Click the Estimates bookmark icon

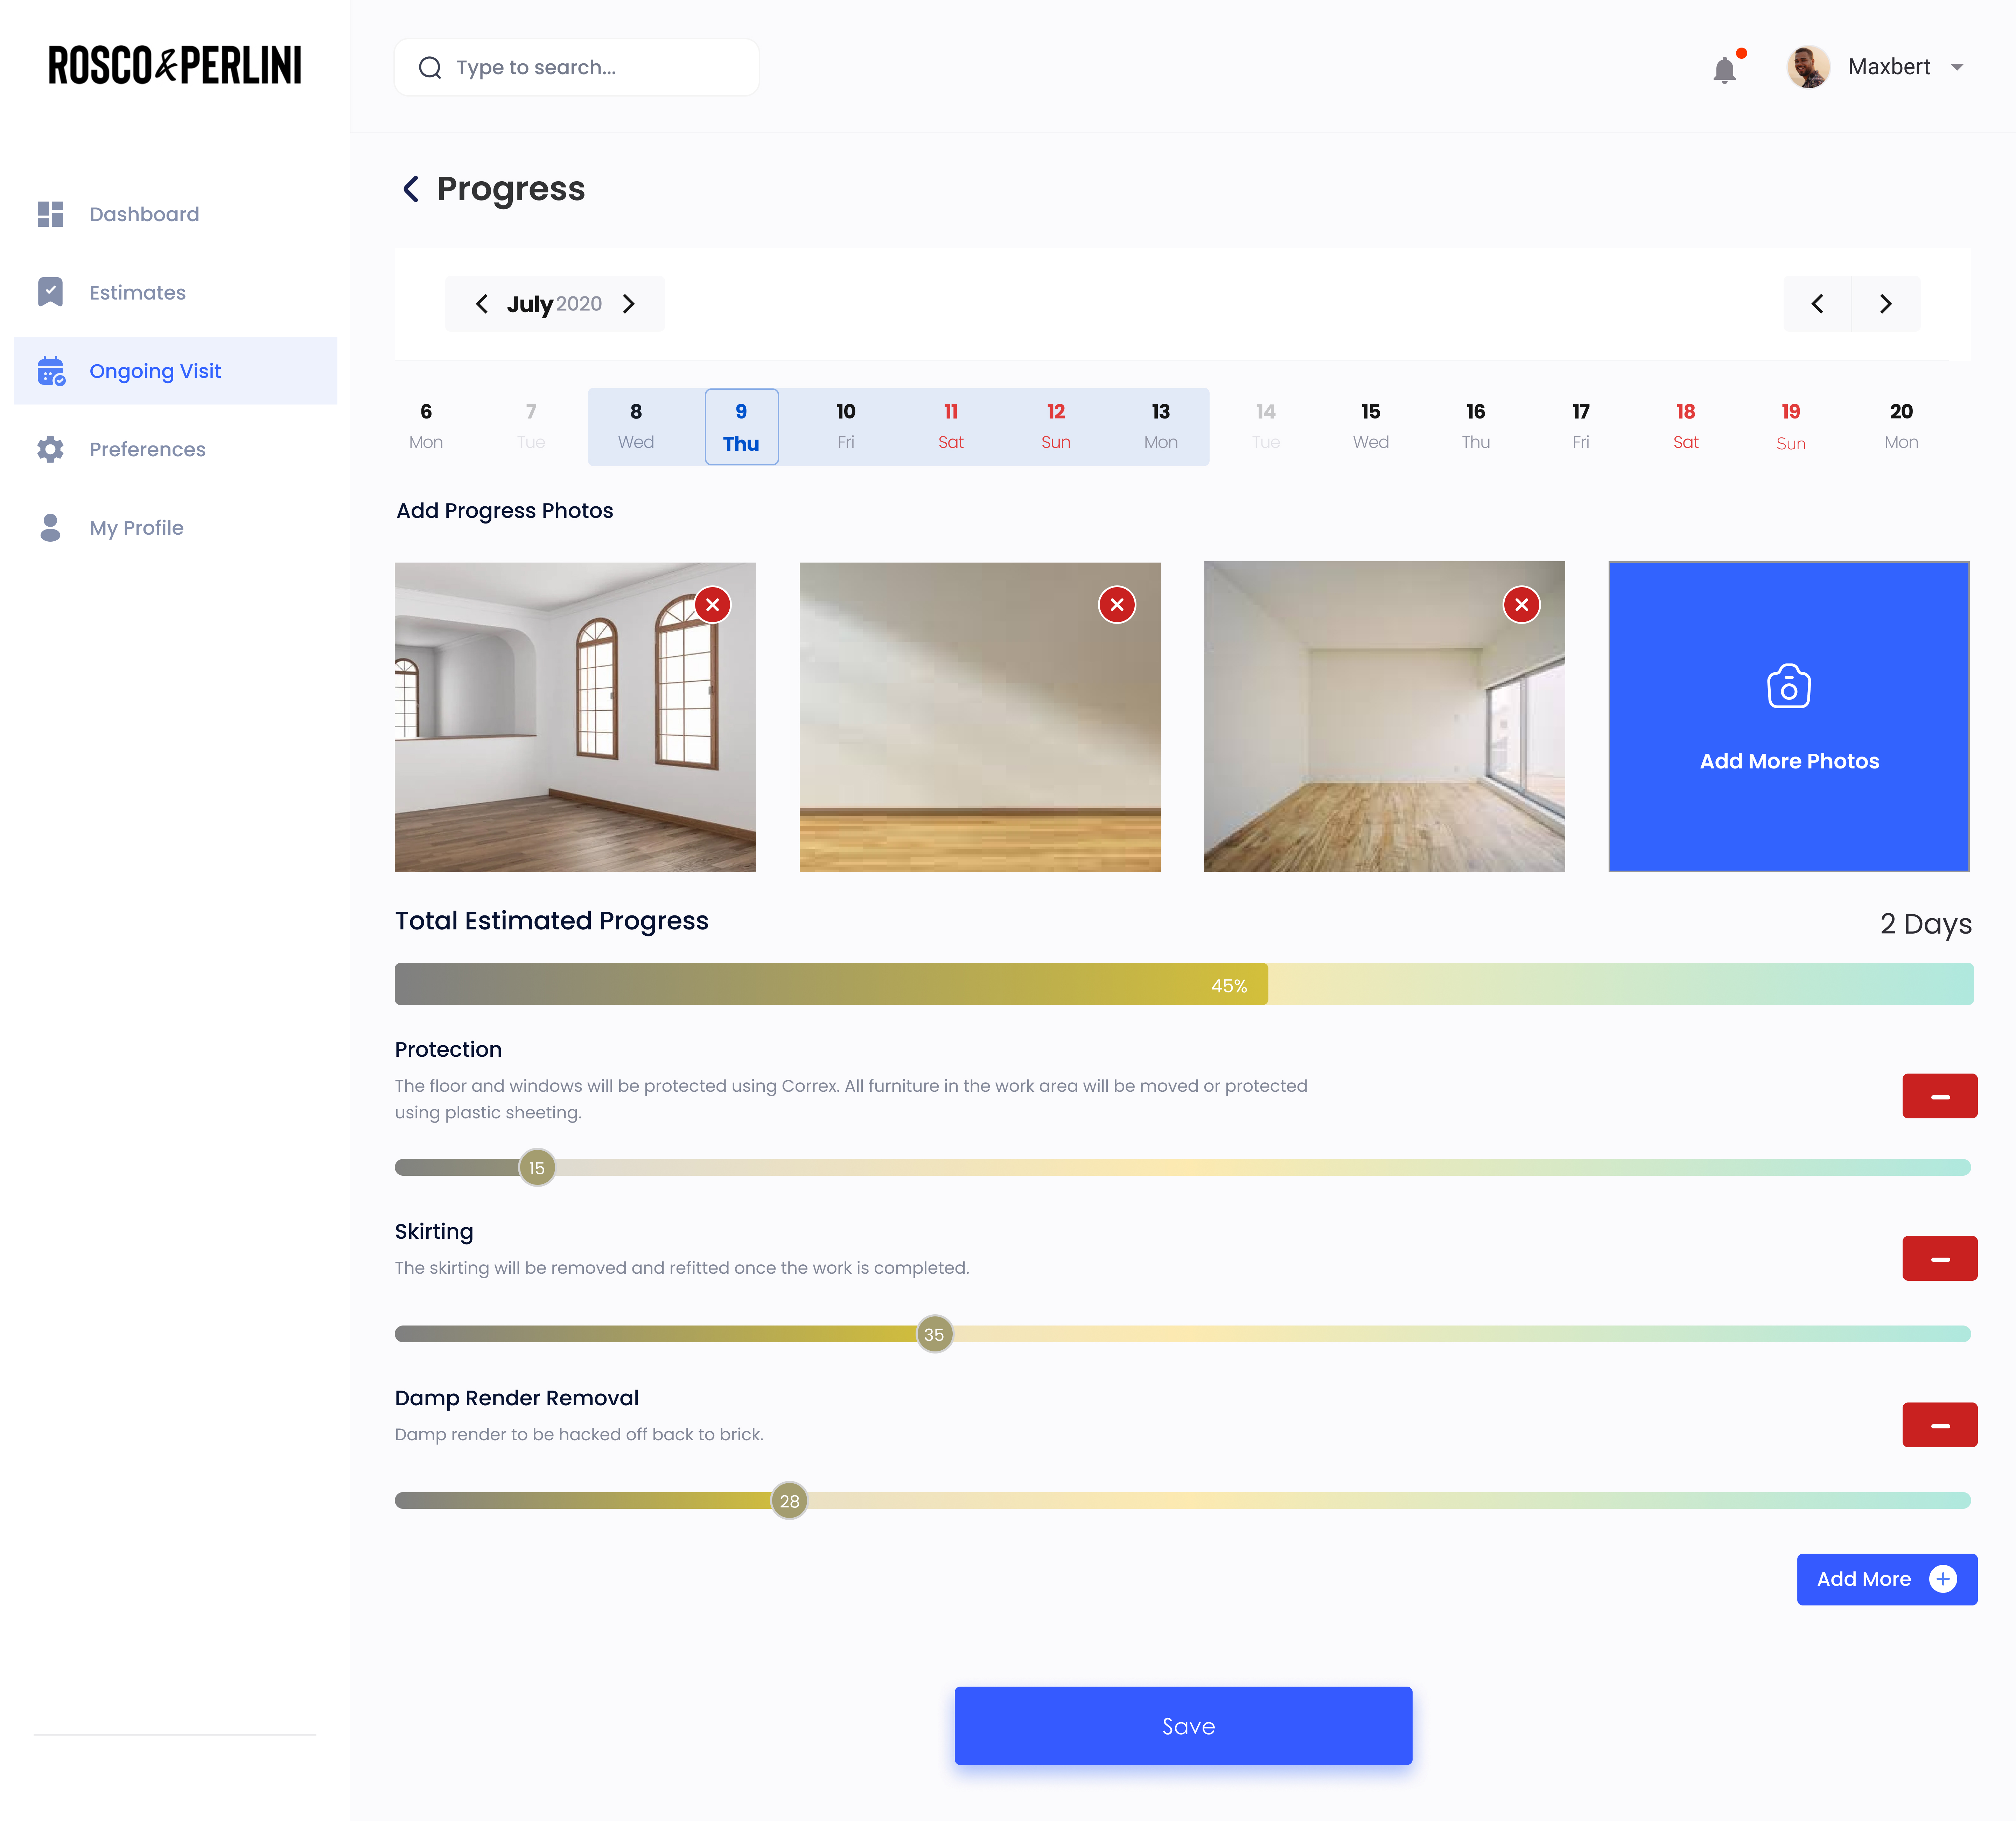pyautogui.click(x=50, y=292)
